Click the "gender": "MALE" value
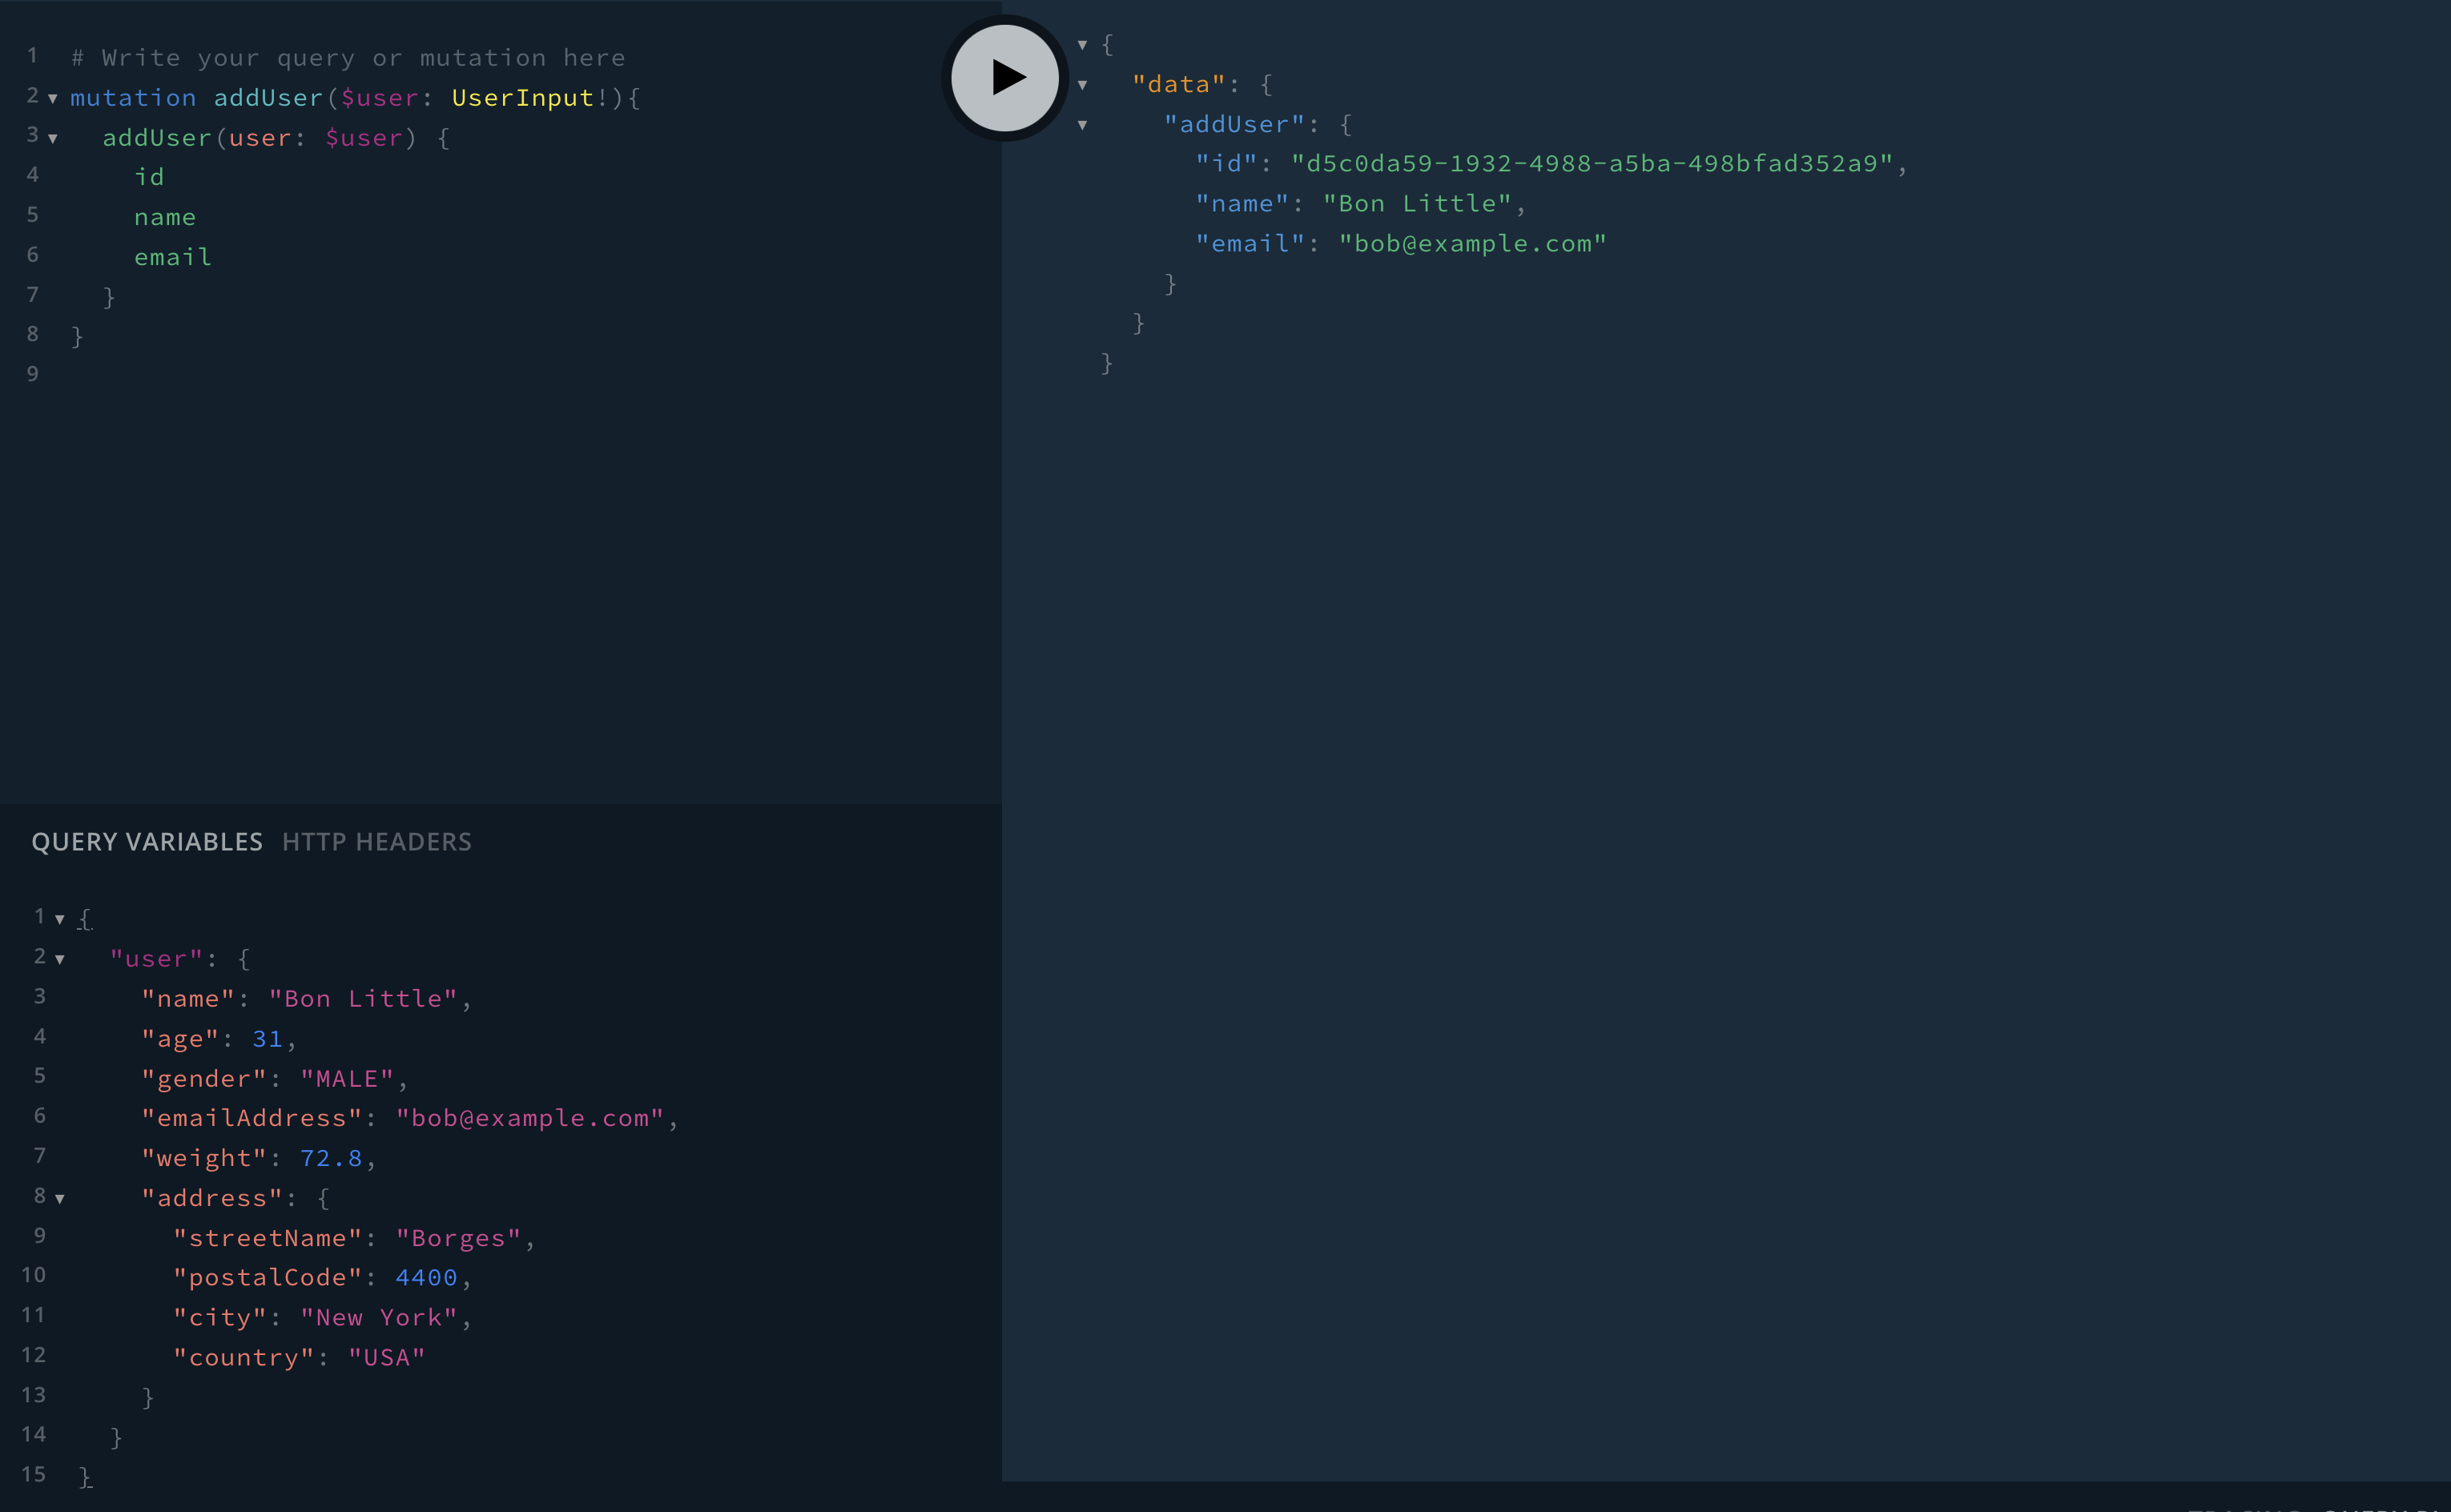 [x=347, y=1079]
